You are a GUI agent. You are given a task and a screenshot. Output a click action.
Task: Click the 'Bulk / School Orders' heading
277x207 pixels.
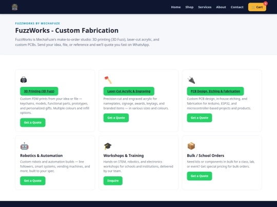(x=206, y=155)
